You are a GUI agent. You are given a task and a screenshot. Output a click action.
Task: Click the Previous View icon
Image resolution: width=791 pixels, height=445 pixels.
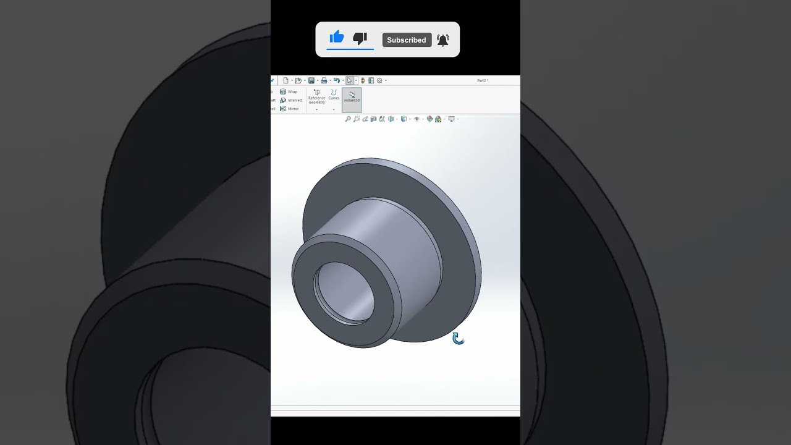point(365,119)
